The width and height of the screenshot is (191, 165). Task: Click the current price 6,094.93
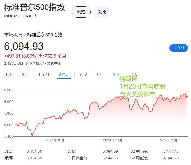click(24, 46)
